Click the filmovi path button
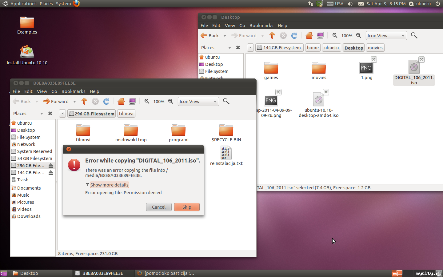Image resolution: width=443 pixels, height=277 pixels. (x=126, y=114)
